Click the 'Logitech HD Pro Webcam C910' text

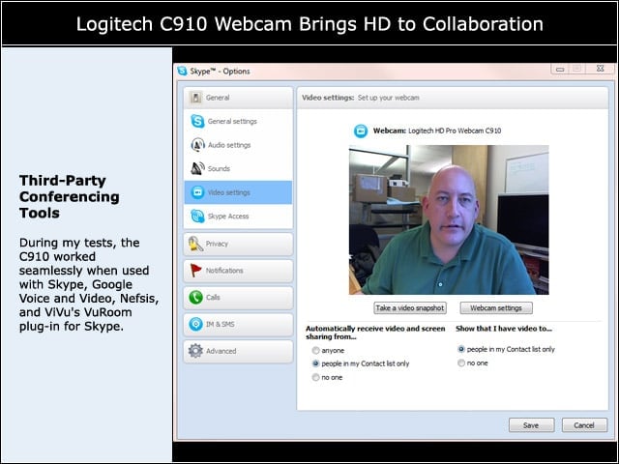[x=455, y=130]
